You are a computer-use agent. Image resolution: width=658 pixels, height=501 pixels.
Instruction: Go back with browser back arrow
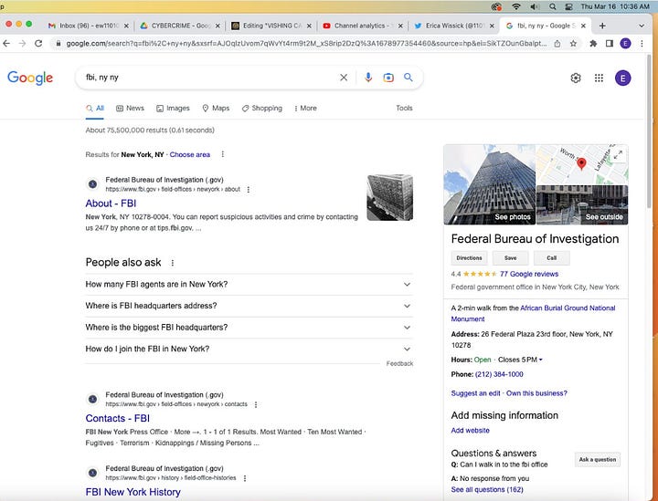click(6, 43)
